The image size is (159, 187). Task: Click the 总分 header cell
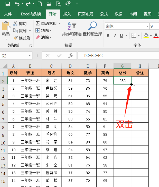(123, 73)
